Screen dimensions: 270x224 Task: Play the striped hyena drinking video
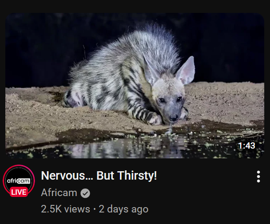coord(135,86)
